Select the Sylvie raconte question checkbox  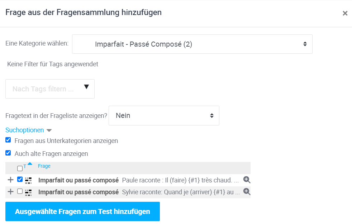20,191
